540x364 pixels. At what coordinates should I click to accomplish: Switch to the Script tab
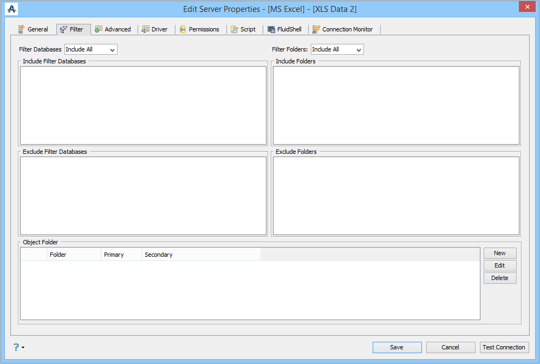click(244, 29)
